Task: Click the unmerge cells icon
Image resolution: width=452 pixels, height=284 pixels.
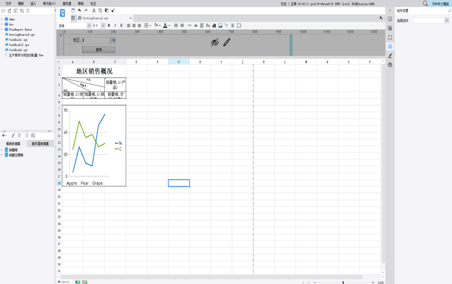Action: tap(182, 25)
